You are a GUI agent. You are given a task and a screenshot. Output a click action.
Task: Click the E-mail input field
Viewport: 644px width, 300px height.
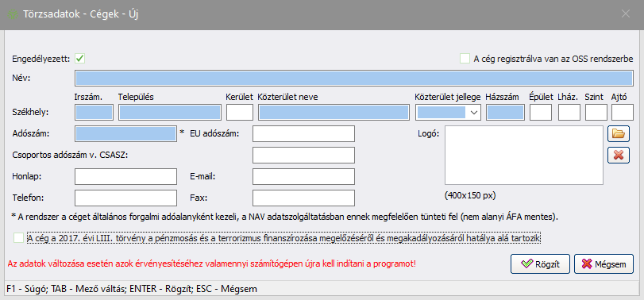303,176
